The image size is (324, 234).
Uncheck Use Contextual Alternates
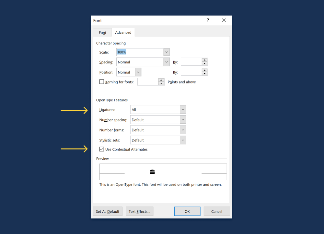coord(101,149)
